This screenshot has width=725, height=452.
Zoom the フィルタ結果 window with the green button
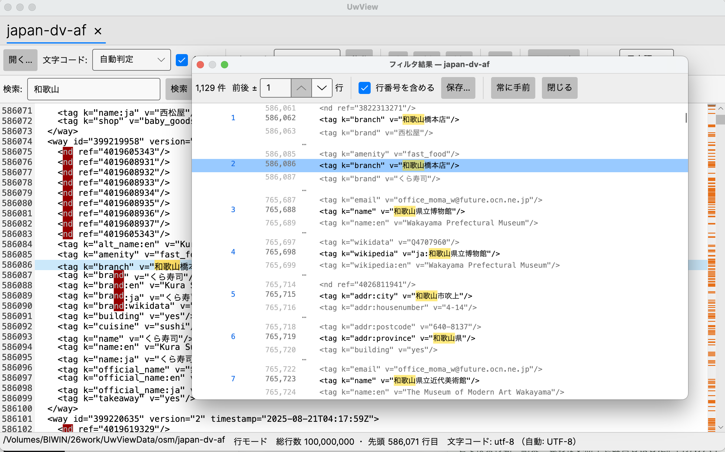click(225, 65)
